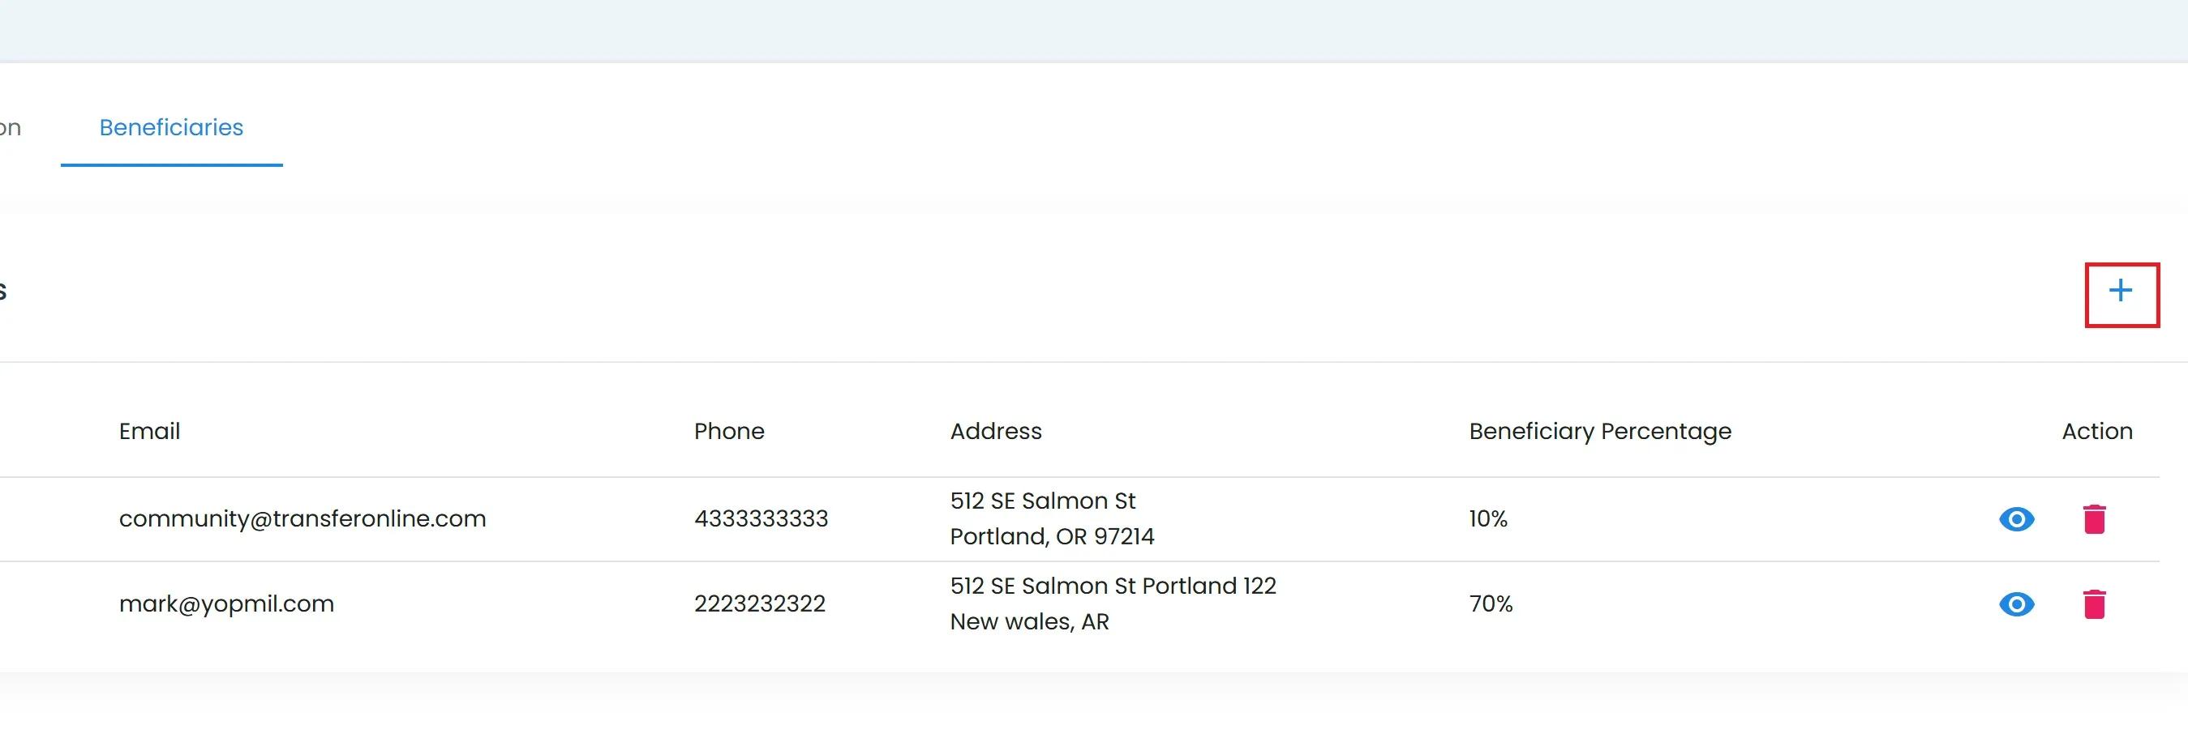Click the Action column header
The height and width of the screenshot is (742, 2188).
(2096, 432)
